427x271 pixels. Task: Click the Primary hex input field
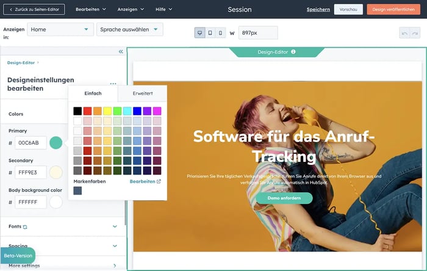pos(30,143)
